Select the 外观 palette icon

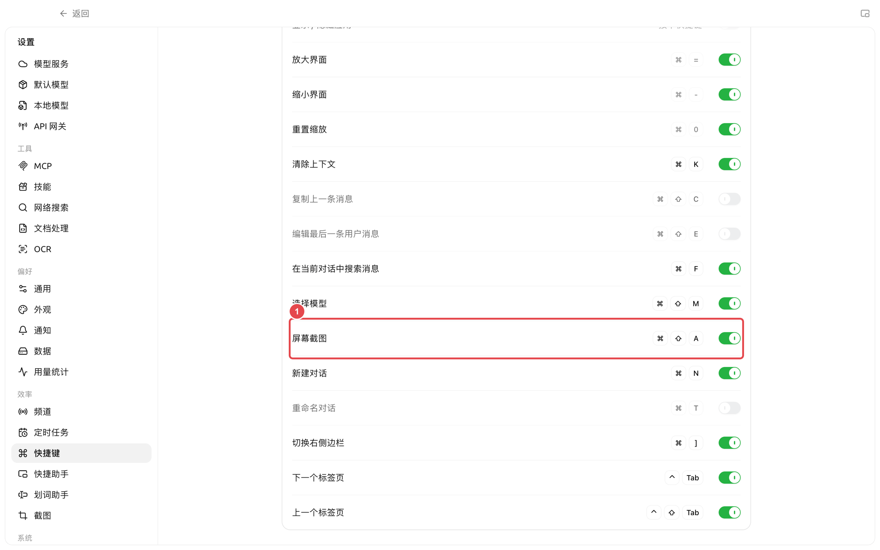[x=23, y=309]
